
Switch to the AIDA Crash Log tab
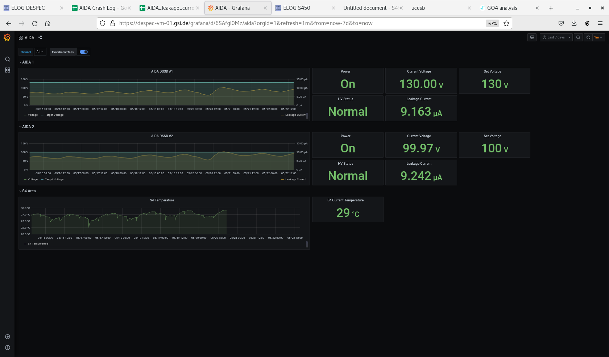tap(98, 8)
